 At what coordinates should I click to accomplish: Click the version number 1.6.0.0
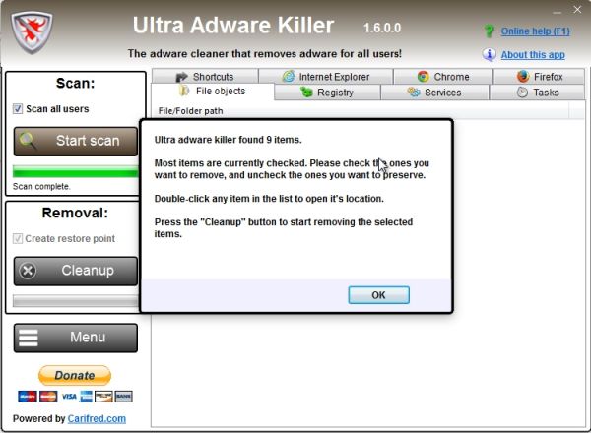[x=382, y=28]
